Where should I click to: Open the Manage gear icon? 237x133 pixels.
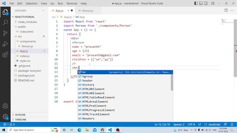5,117
